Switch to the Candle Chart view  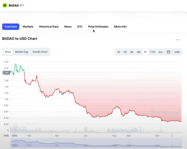pos(40,52)
